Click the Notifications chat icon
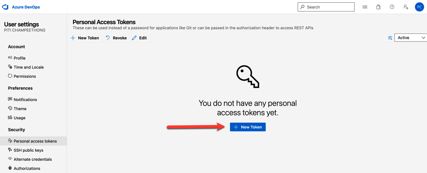The width and height of the screenshot is (427, 173). coord(10,99)
